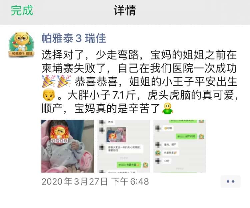The height and width of the screenshot is (208, 250).
Task: Click the green figure emoji after 辛苦了
Action: 168,108
